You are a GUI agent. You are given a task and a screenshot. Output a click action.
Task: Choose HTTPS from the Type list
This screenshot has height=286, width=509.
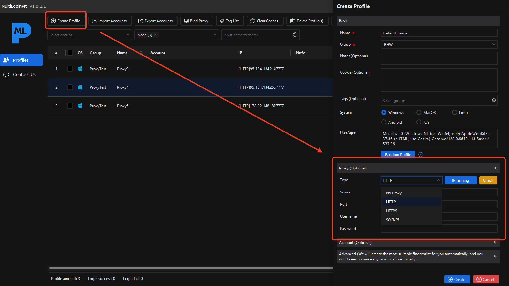point(412,211)
